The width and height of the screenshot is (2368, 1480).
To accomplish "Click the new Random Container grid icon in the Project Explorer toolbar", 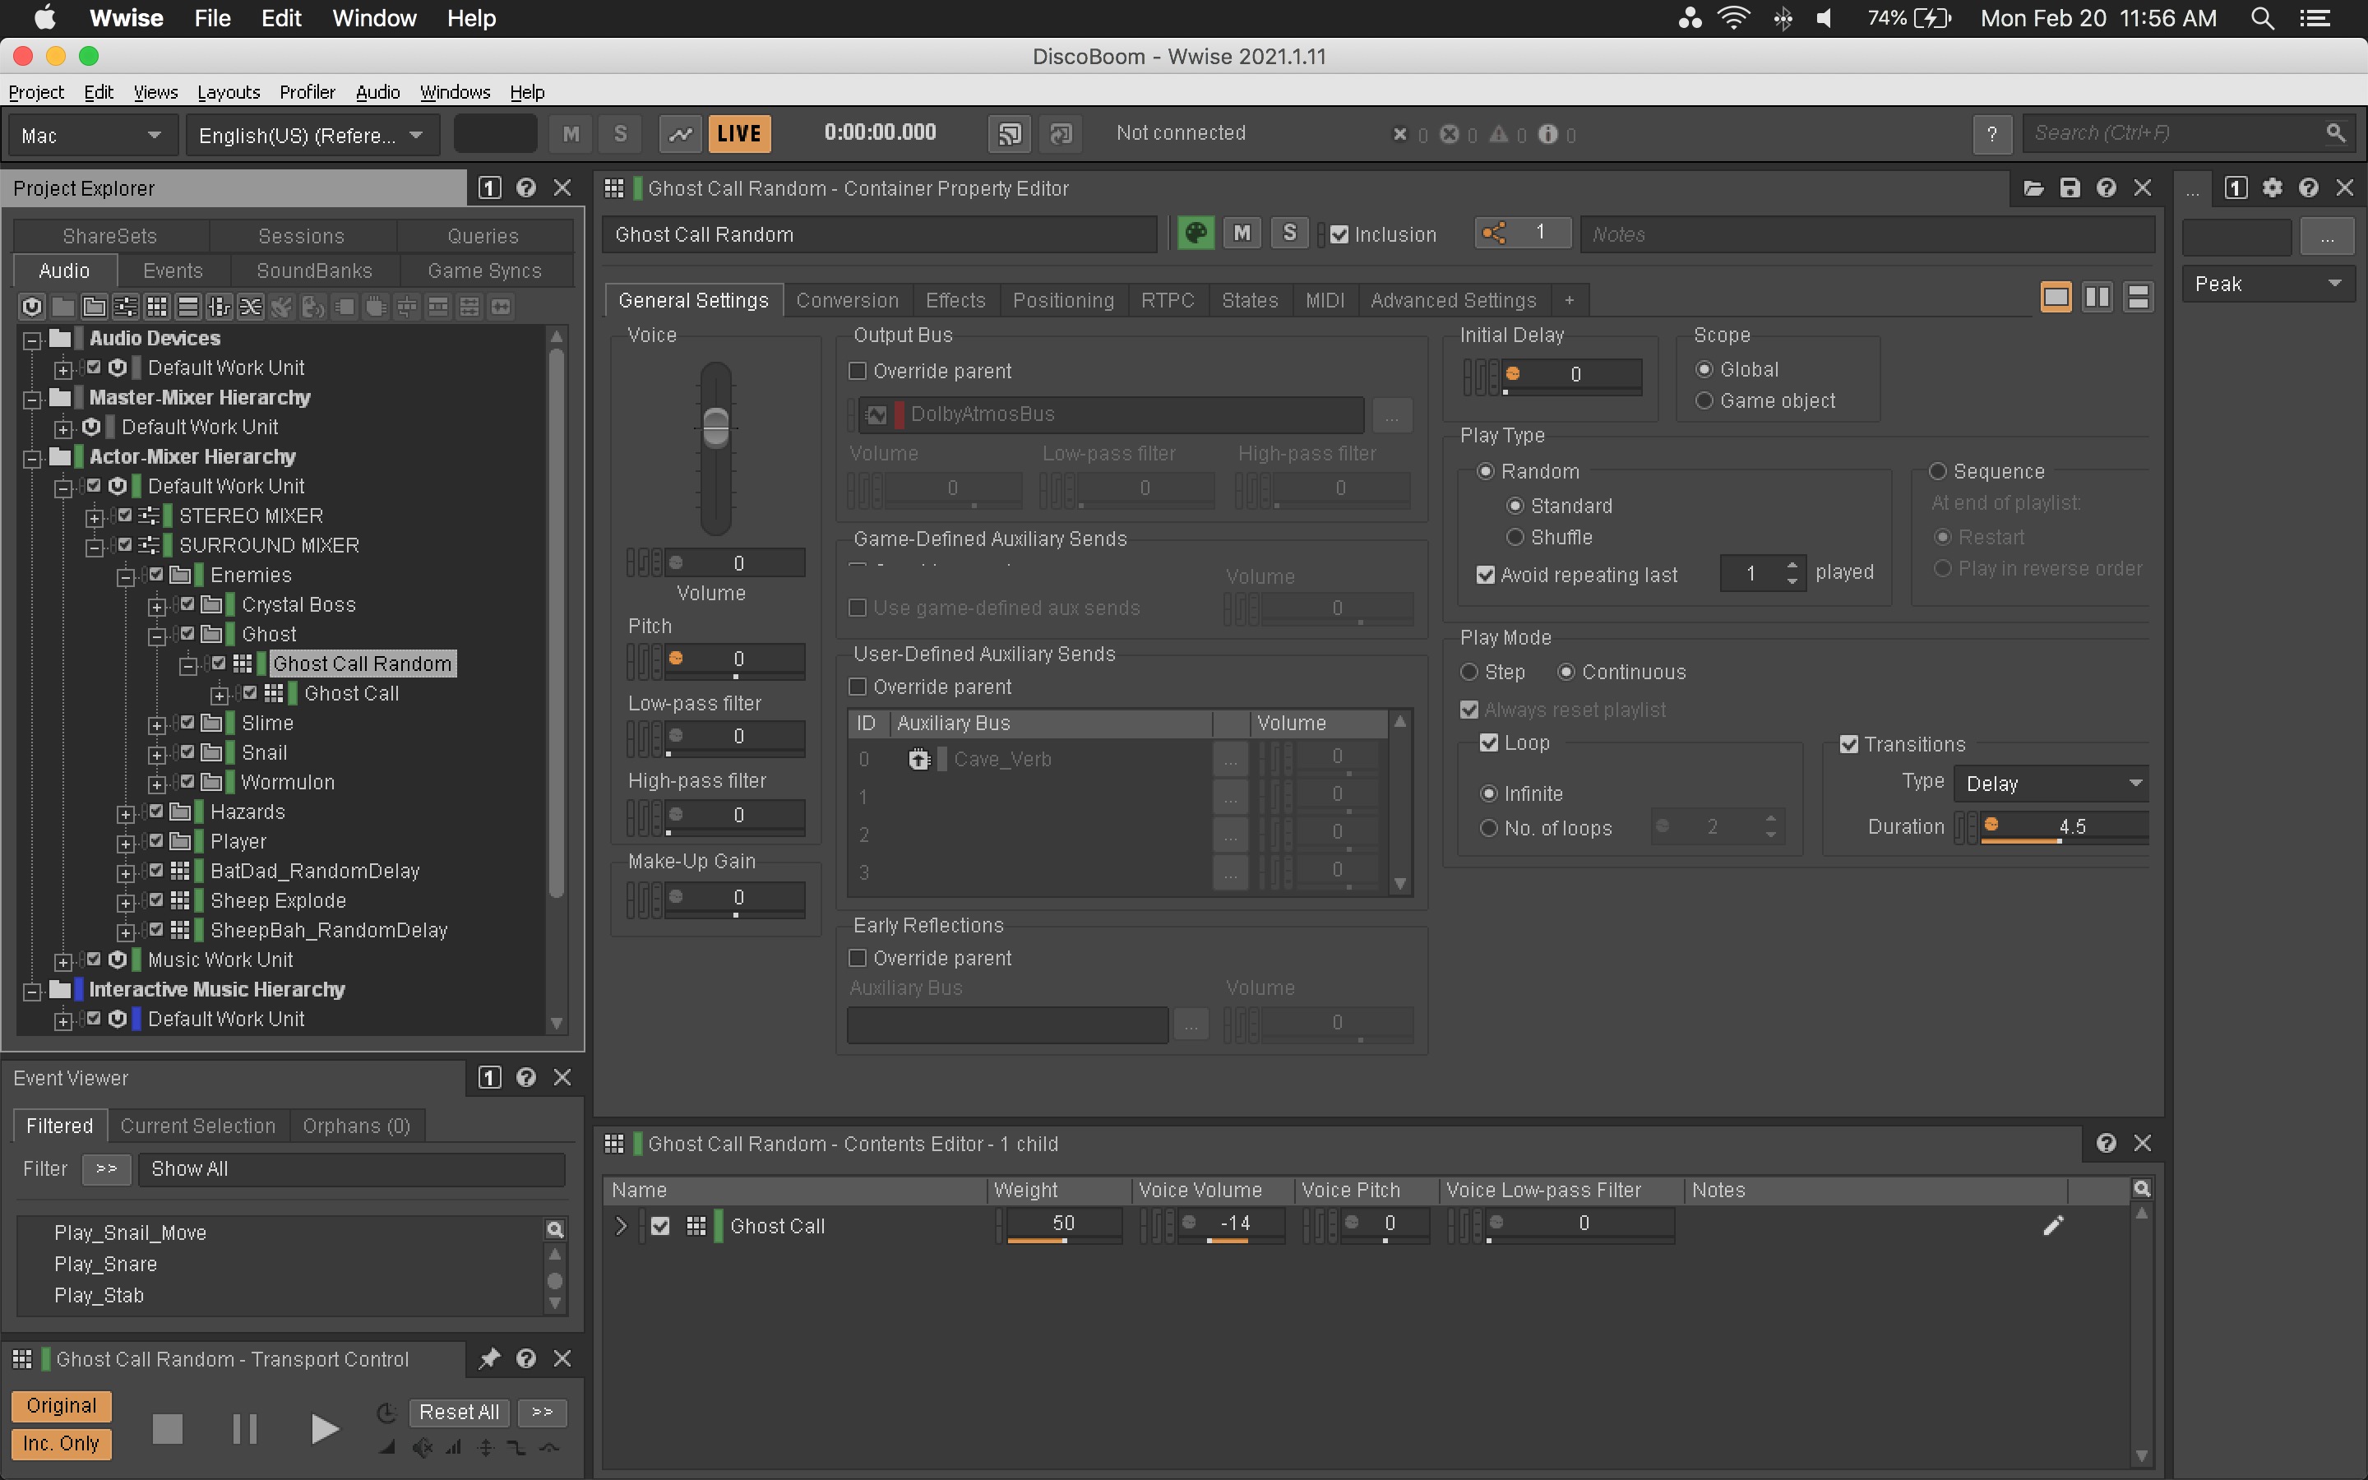I will click(156, 308).
